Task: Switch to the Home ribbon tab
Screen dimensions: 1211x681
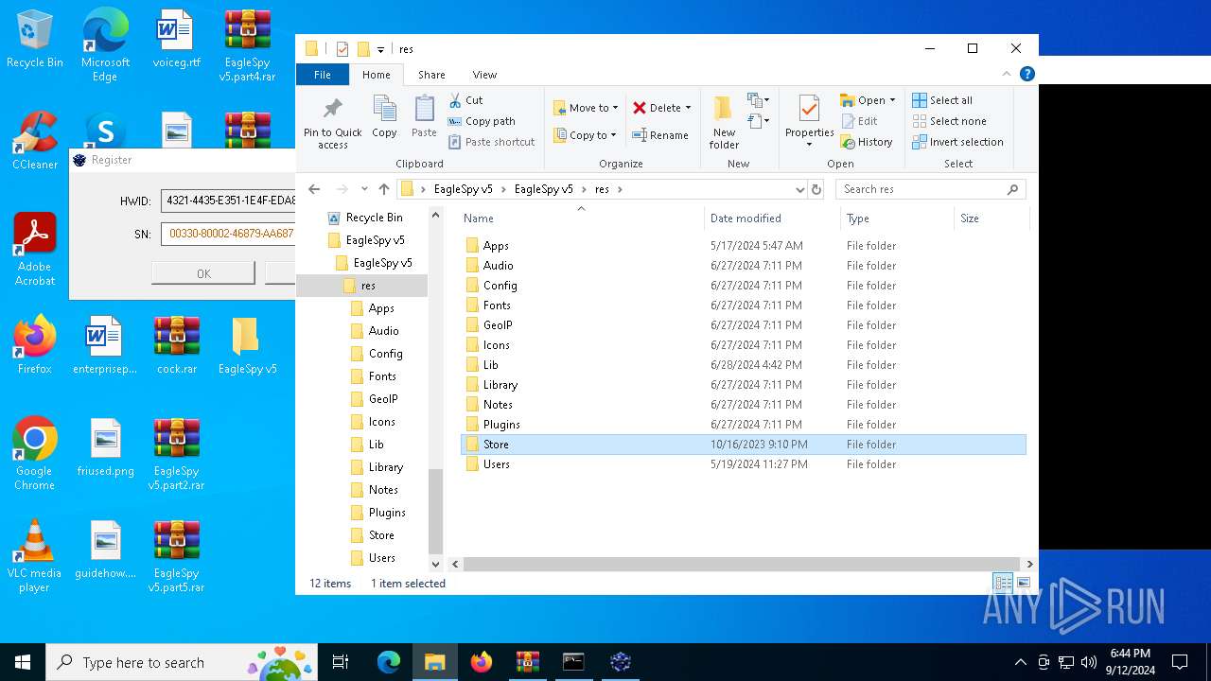Action: coord(376,75)
